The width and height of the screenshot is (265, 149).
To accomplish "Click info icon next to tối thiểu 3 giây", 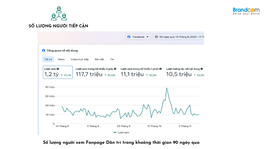I will coord(115,69).
